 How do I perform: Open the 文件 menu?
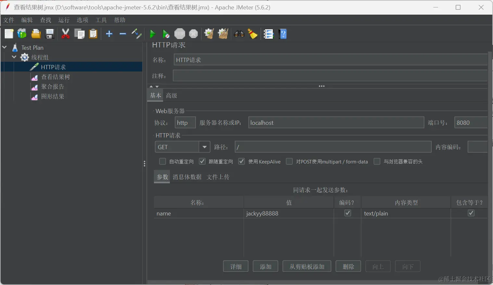[9, 20]
